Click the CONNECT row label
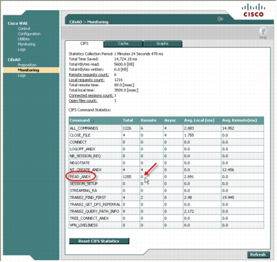 tap(78, 142)
